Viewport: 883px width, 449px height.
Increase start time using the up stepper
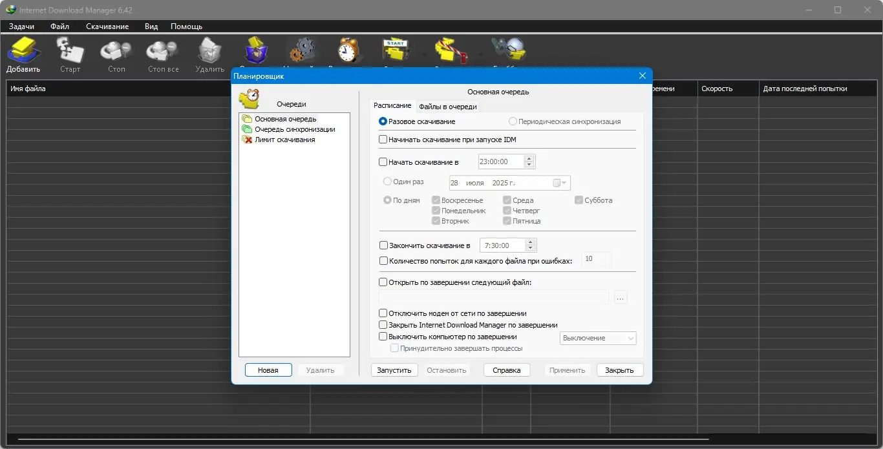coord(529,158)
